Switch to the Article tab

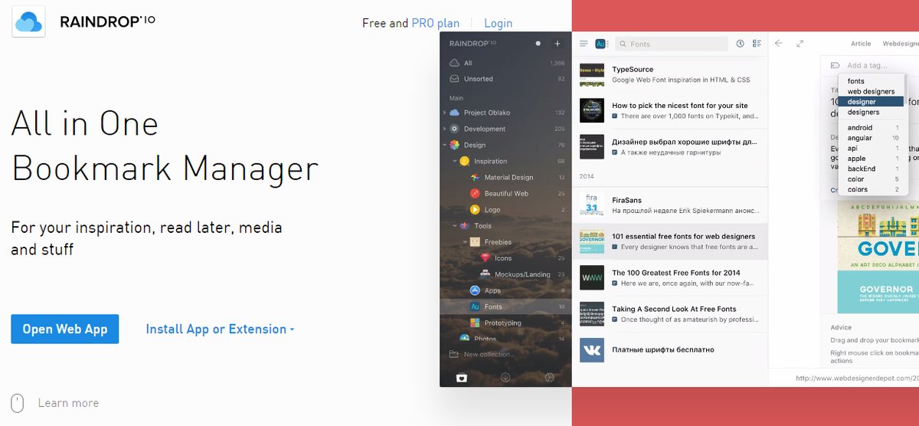pyautogui.click(x=860, y=44)
